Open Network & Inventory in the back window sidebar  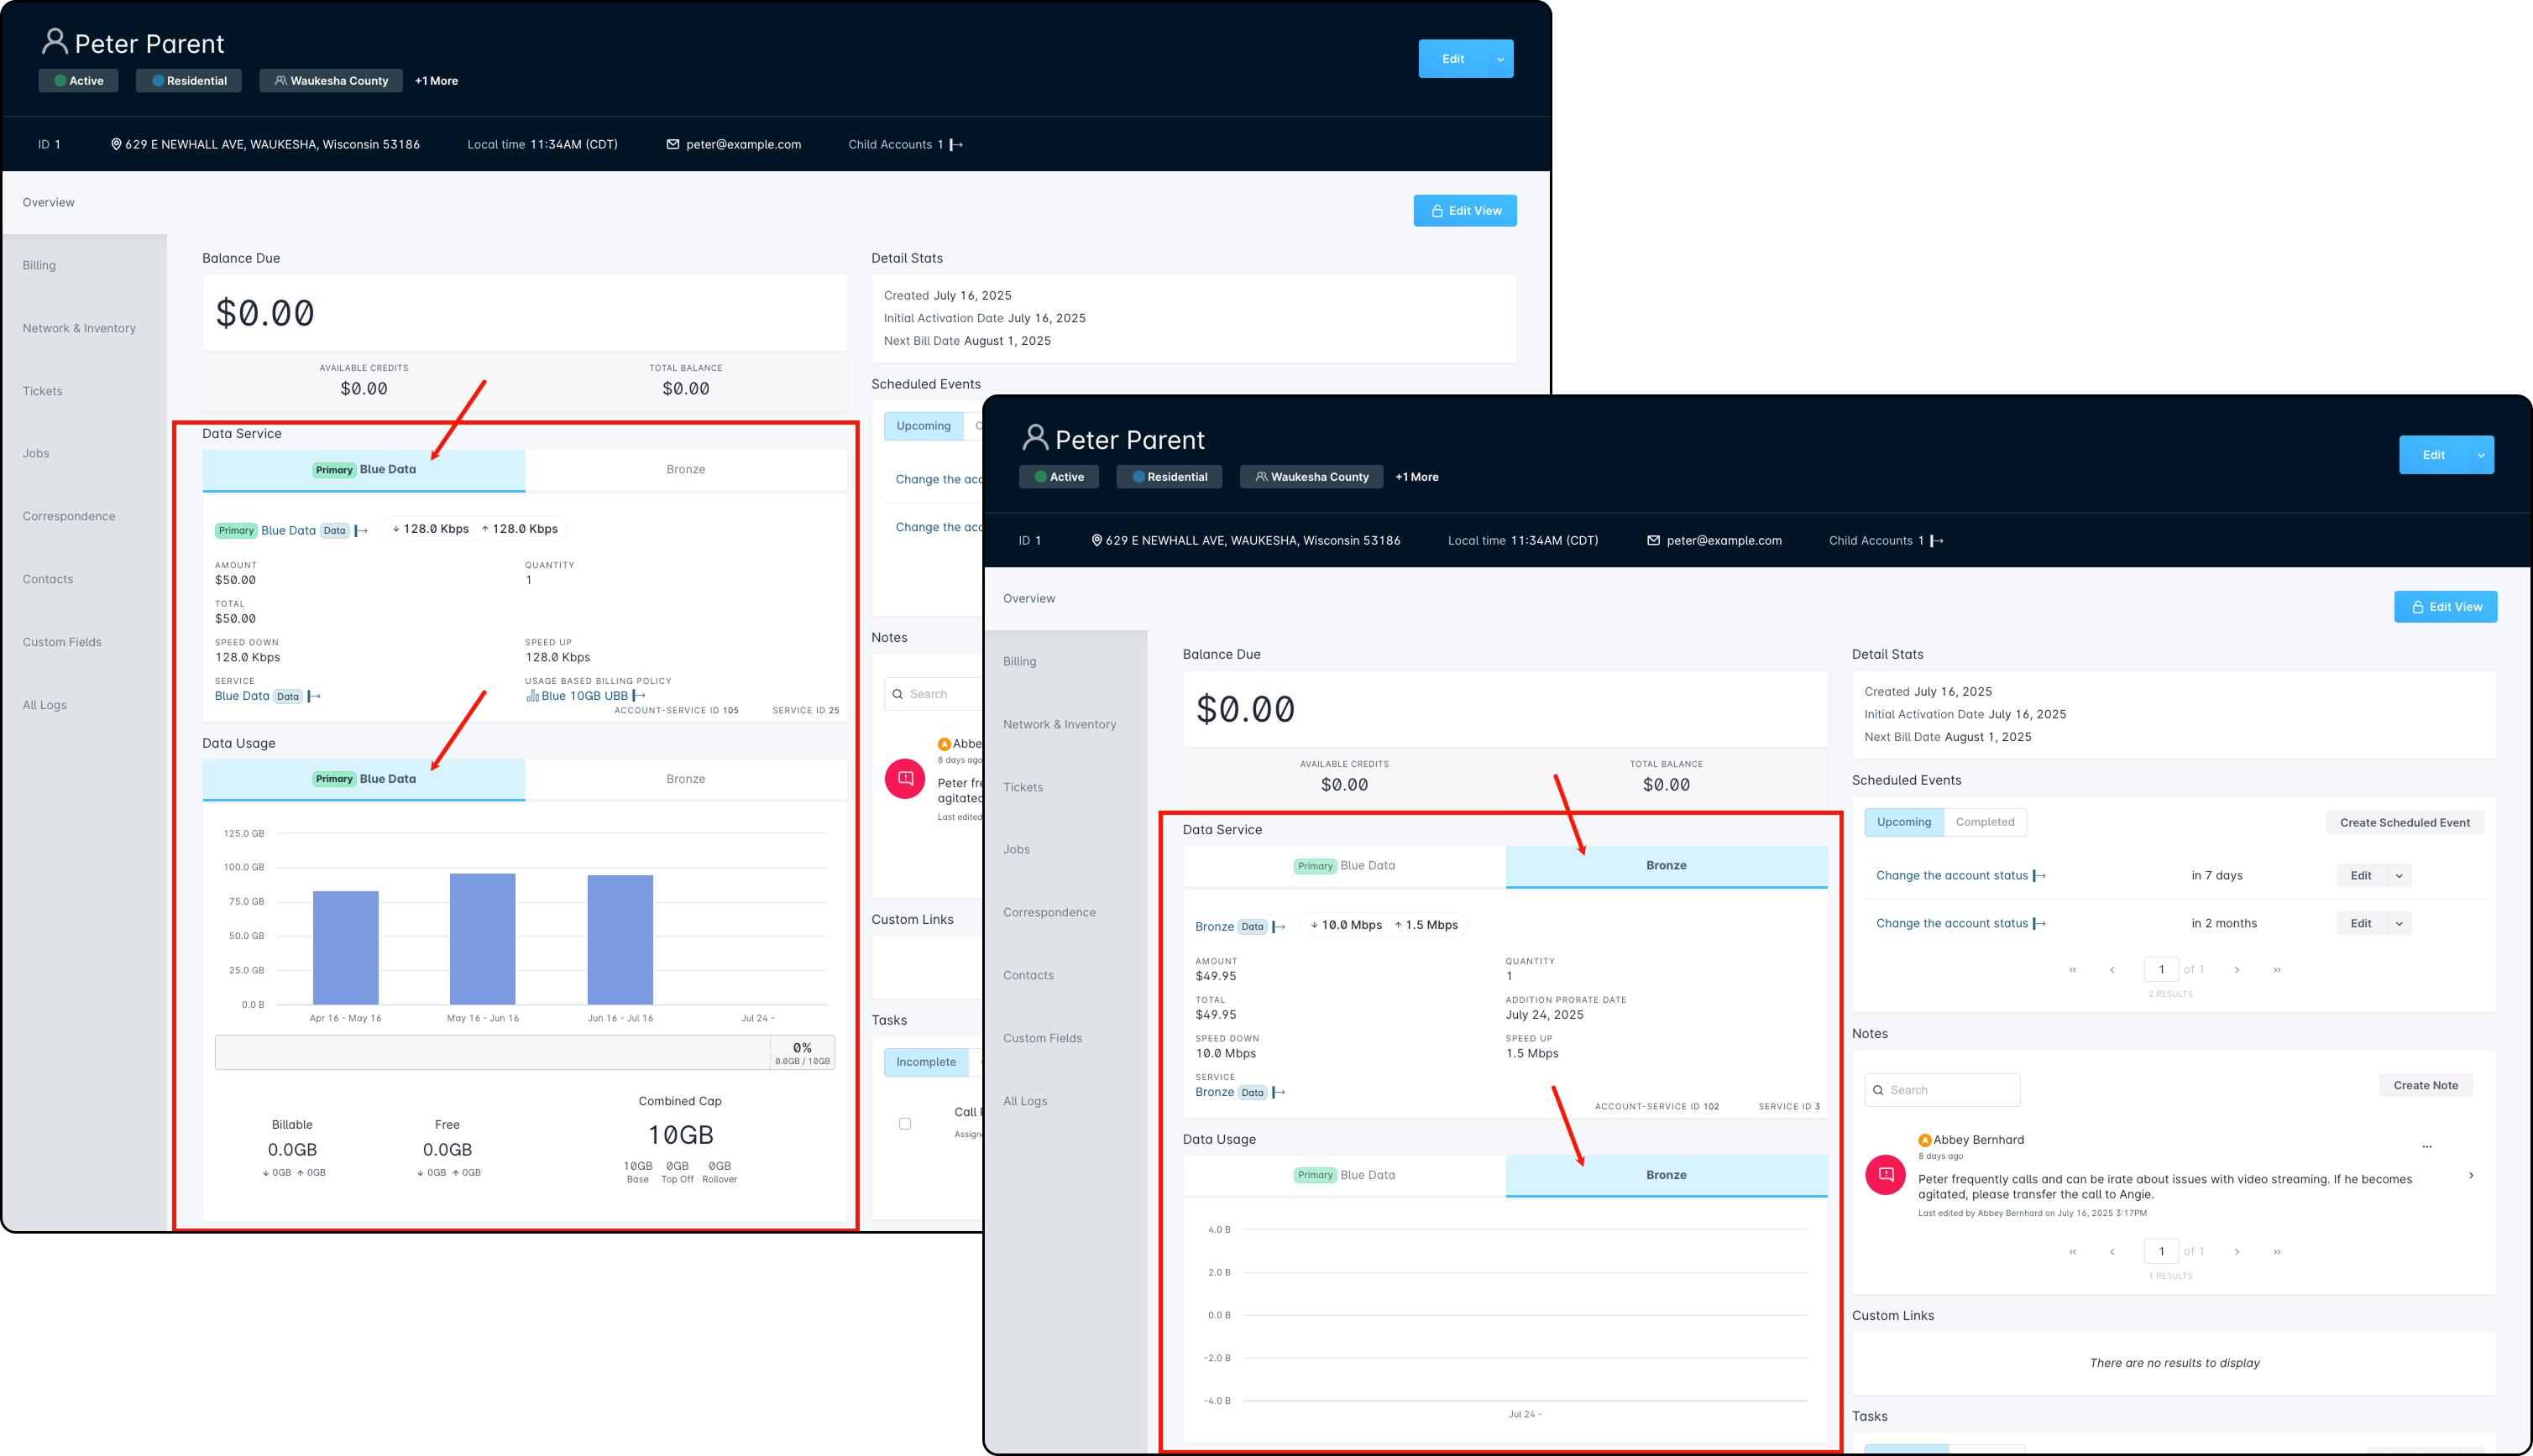point(79,328)
